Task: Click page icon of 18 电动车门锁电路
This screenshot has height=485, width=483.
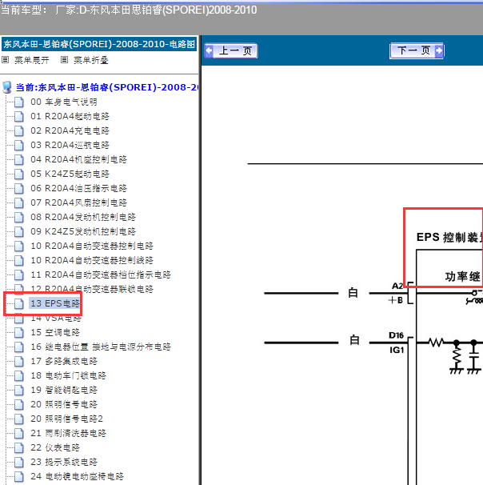Action: (x=19, y=376)
